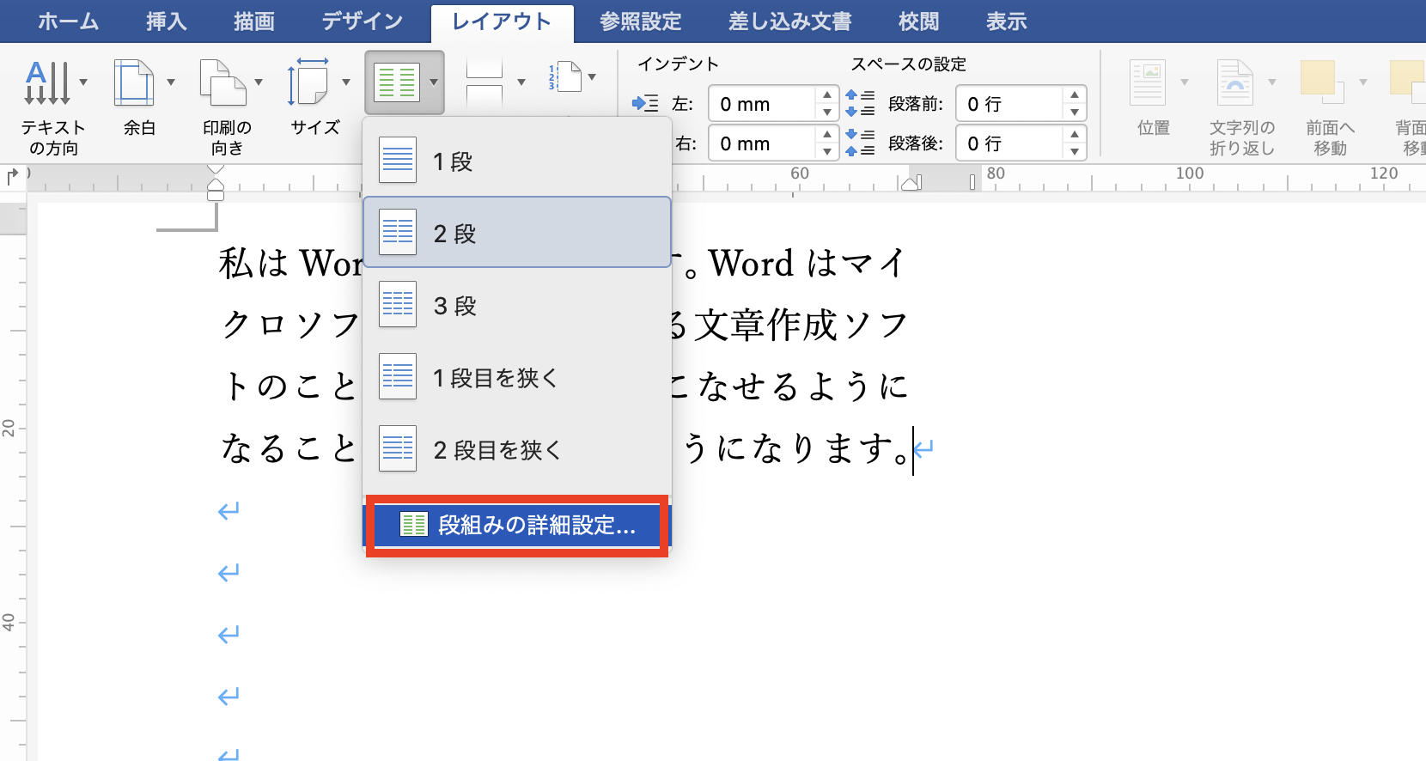The height and width of the screenshot is (761, 1426).
Task: Click the Wrap Text (文字列の折り返し) icon
Action: tap(1234, 82)
